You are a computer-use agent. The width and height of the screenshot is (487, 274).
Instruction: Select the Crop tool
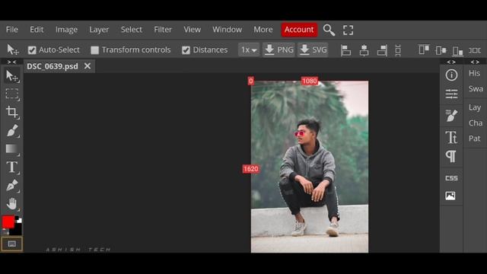point(12,112)
